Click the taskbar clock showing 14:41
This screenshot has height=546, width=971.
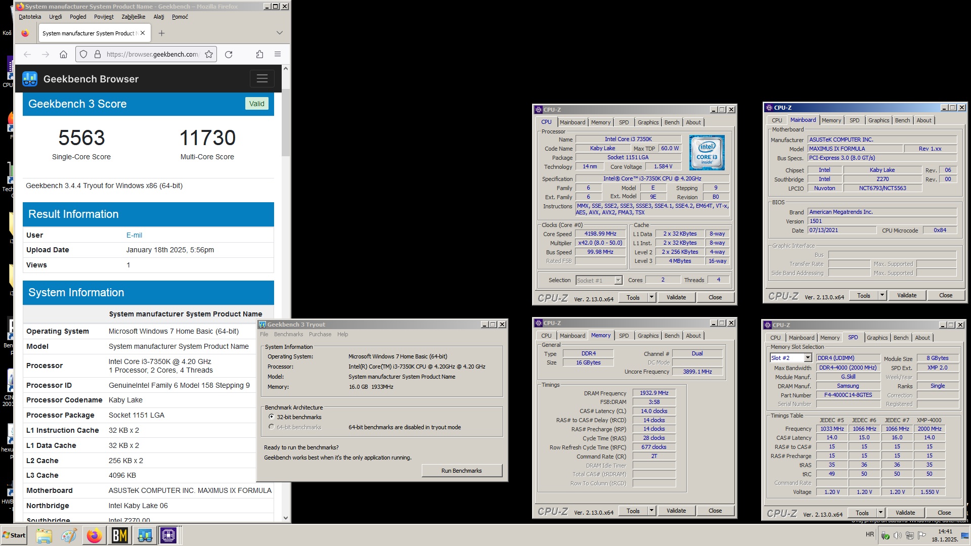point(945,535)
